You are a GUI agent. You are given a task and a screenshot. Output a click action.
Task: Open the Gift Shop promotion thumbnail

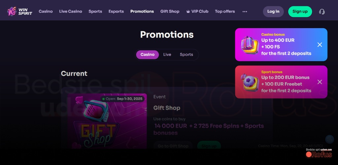pos(107,121)
